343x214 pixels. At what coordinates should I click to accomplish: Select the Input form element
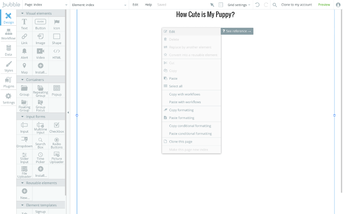point(24,128)
